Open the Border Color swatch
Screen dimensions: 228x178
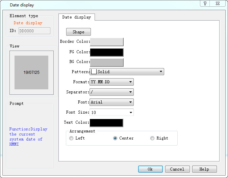click(107, 42)
